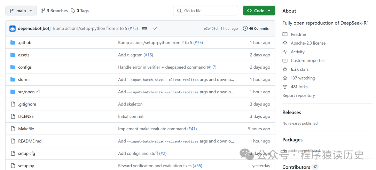Viewport: 376px width, 170px height.
Task: Open the README.md file
Action: pos(30,141)
